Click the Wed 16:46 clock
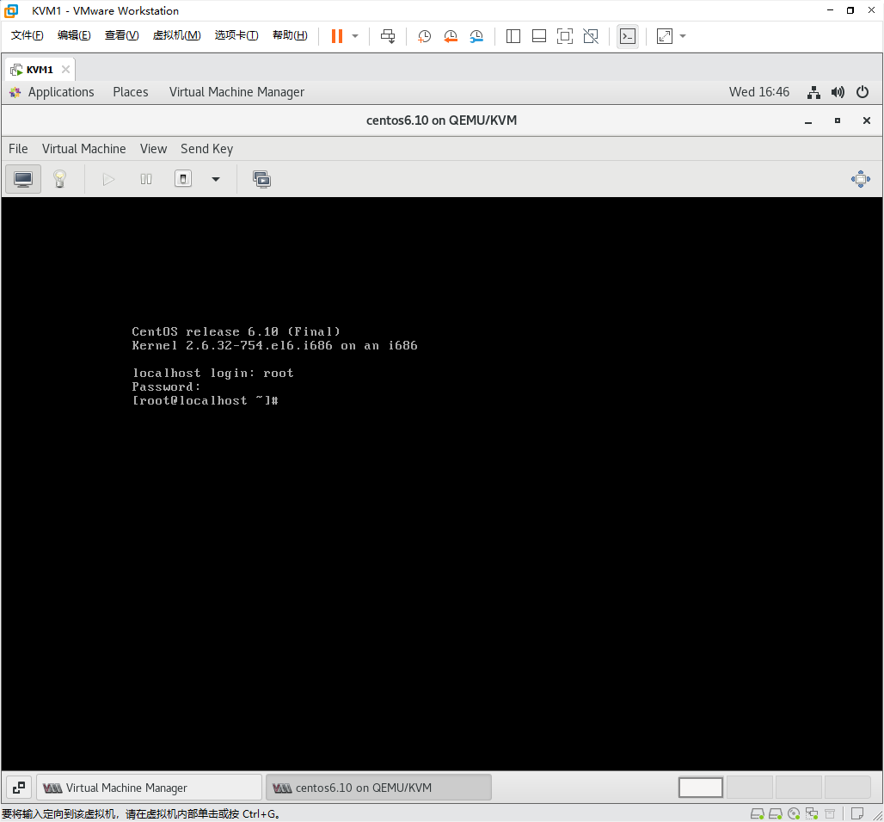This screenshot has height=822, width=884. tap(758, 92)
